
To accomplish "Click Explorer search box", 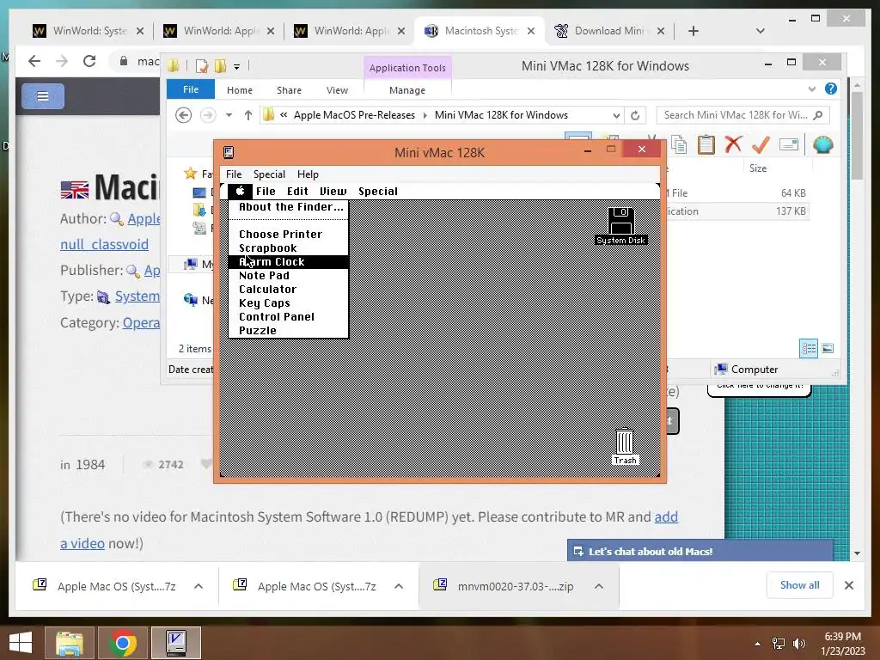I will [x=742, y=115].
